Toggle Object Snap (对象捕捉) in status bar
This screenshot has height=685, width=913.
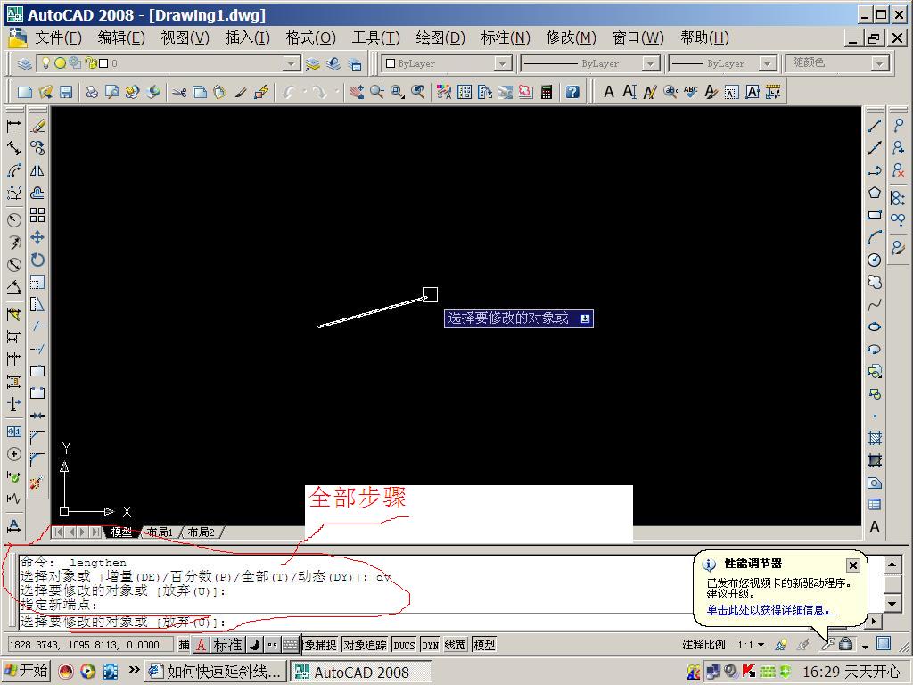click(x=320, y=645)
